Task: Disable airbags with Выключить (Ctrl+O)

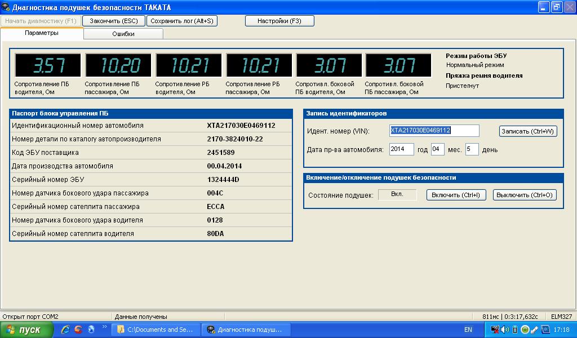Action: point(525,195)
